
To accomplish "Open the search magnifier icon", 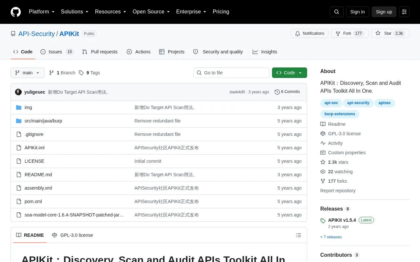I will click(x=337, y=12).
